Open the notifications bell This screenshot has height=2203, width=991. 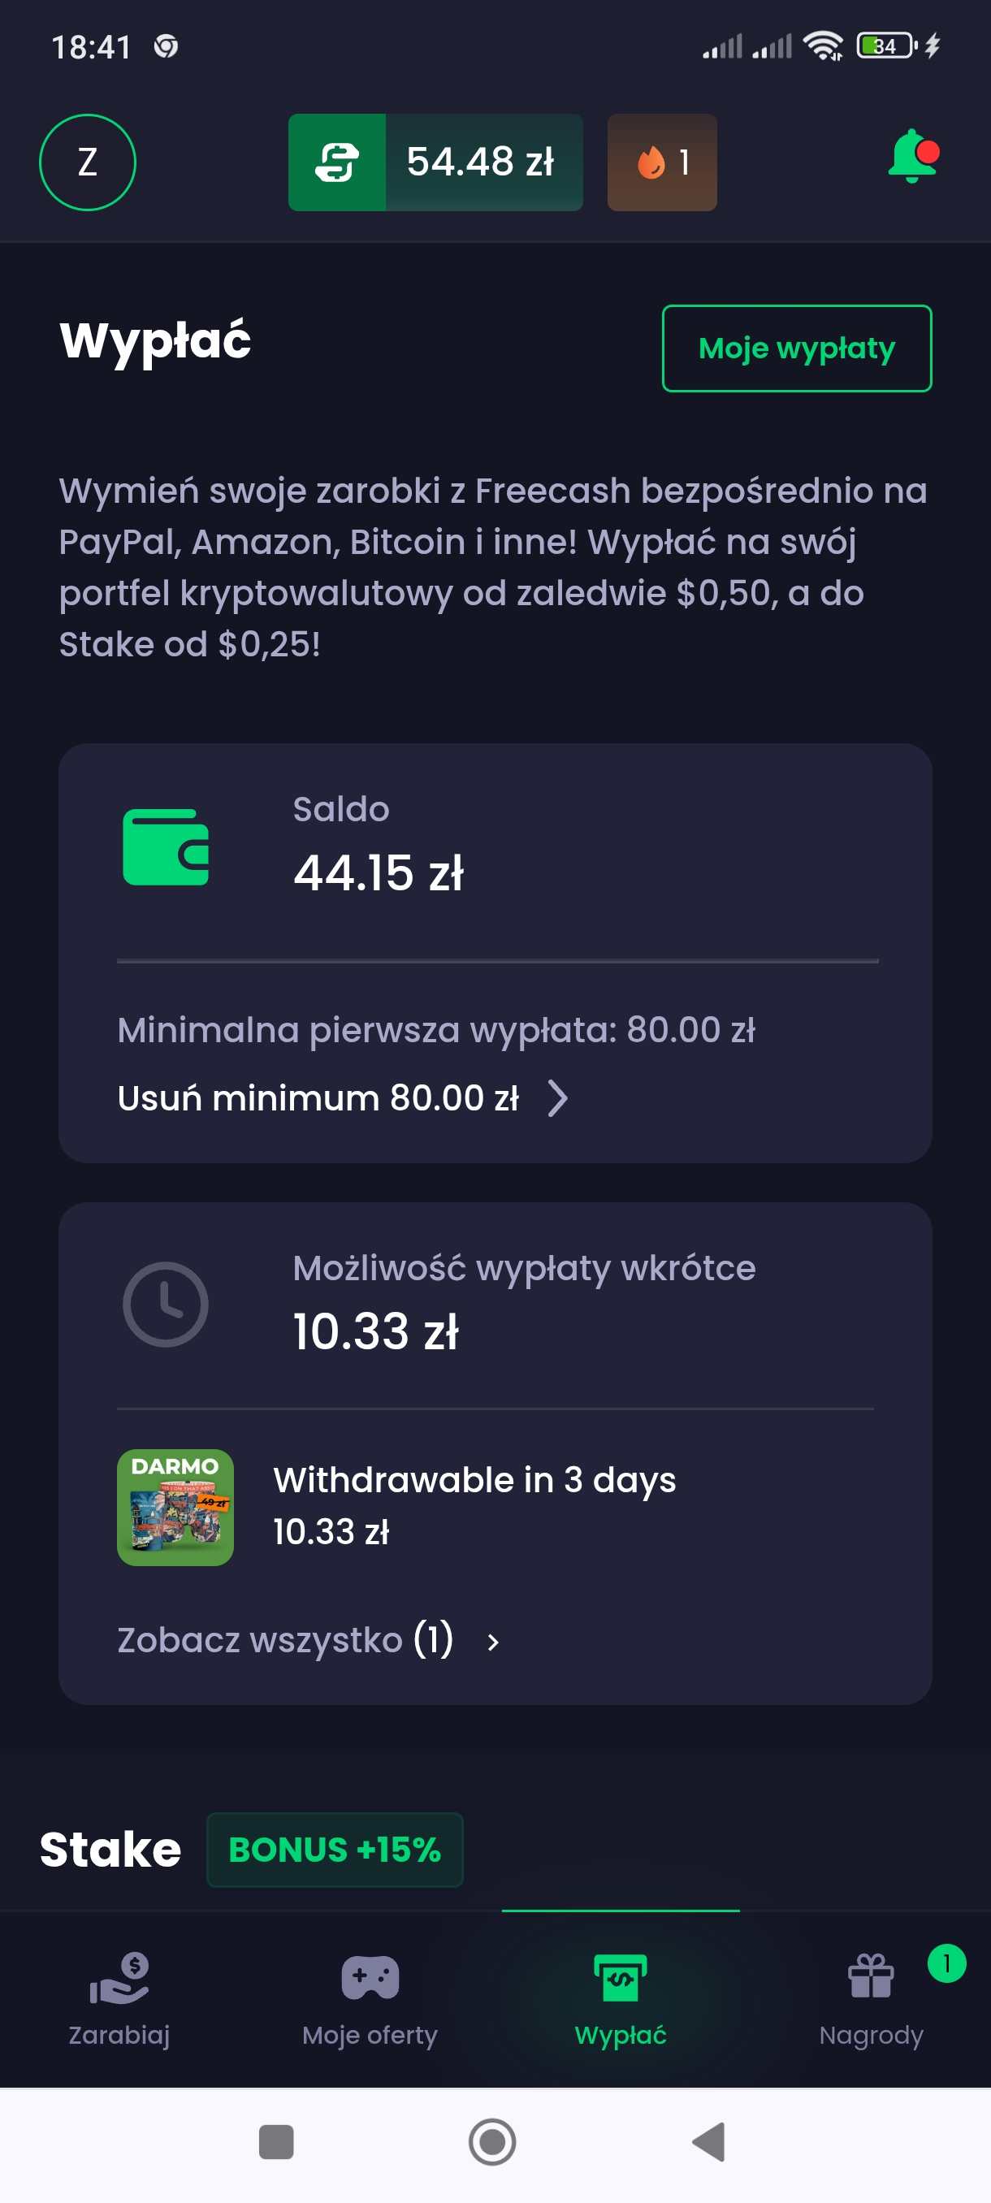912,157
